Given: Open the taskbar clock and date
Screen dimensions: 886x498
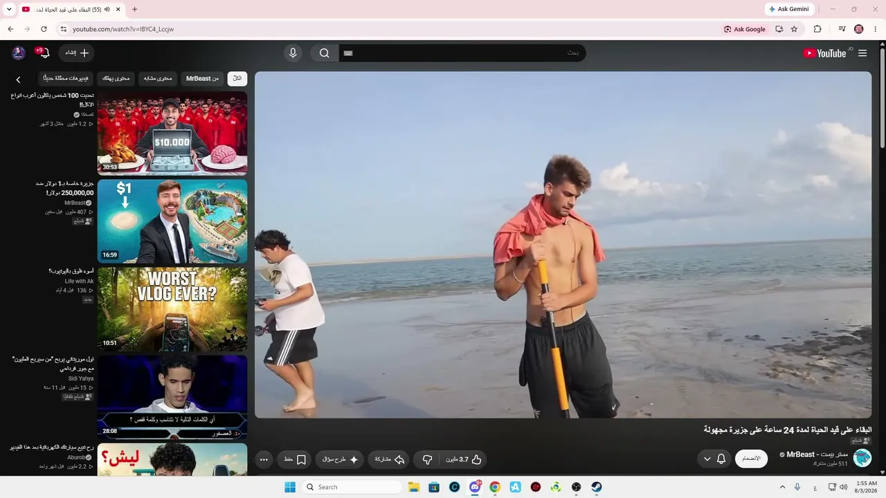Looking at the screenshot, I should coord(867,487).
